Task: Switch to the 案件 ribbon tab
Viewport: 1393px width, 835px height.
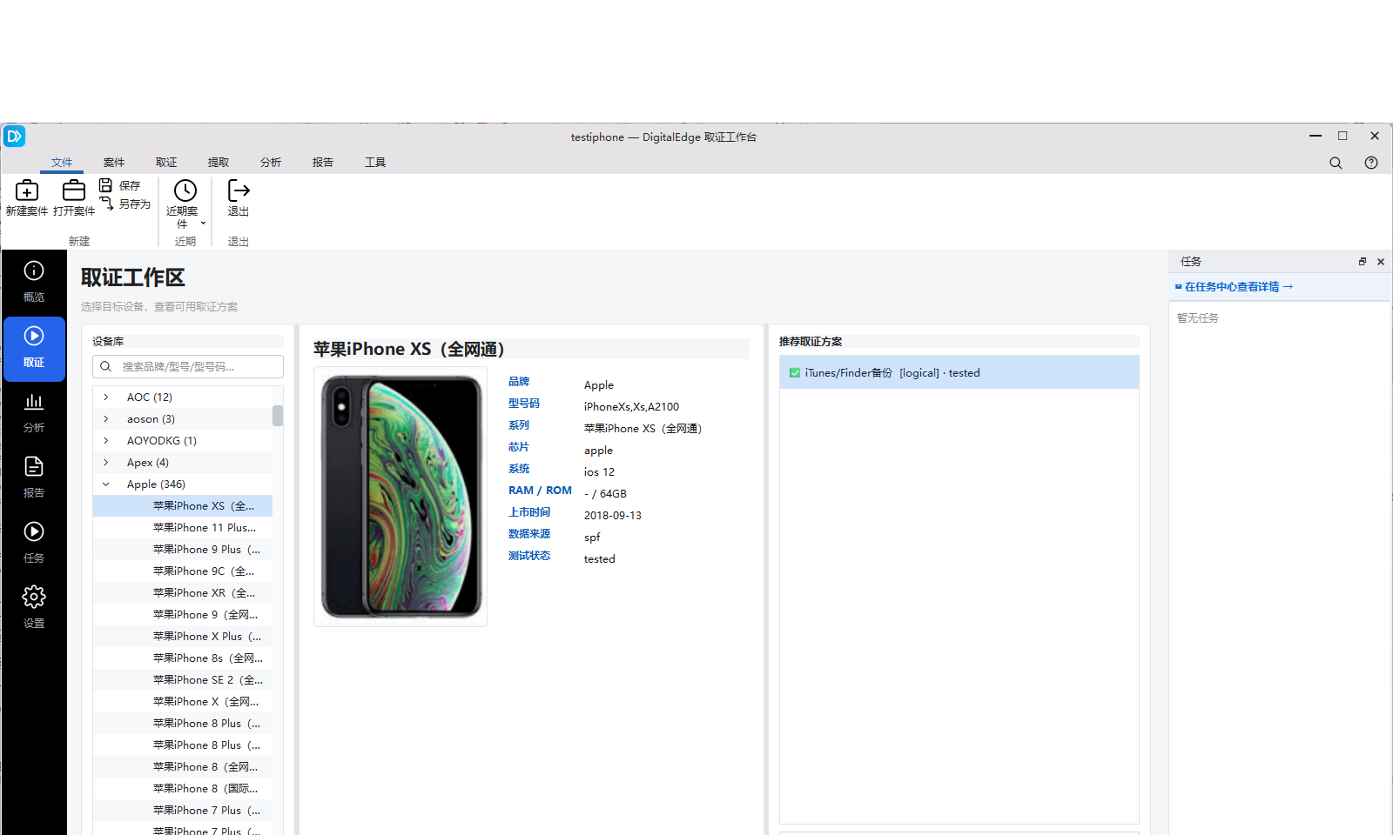Action: click(x=114, y=163)
